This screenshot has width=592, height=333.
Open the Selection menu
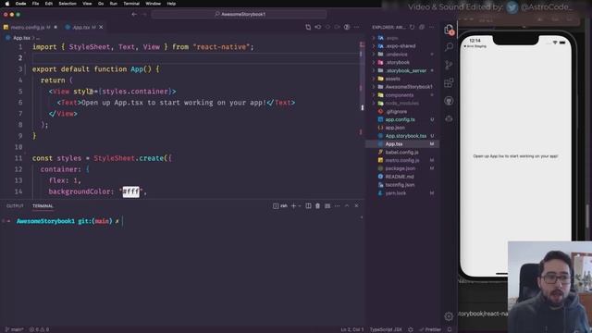(x=68, y=4)
